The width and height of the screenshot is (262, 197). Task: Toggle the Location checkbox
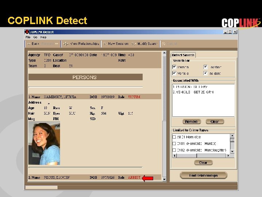[205, 67]
